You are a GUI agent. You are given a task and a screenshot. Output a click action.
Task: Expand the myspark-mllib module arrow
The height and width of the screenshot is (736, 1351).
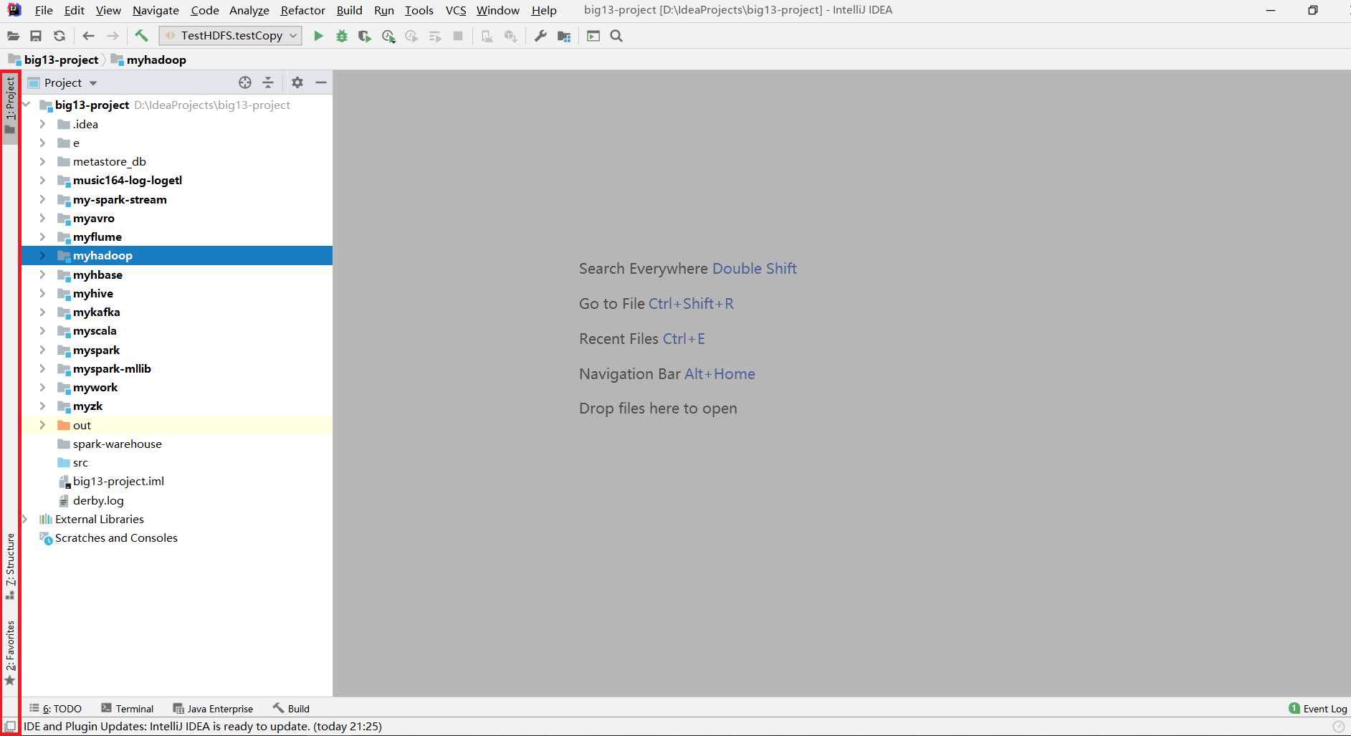tap(42, 368)
